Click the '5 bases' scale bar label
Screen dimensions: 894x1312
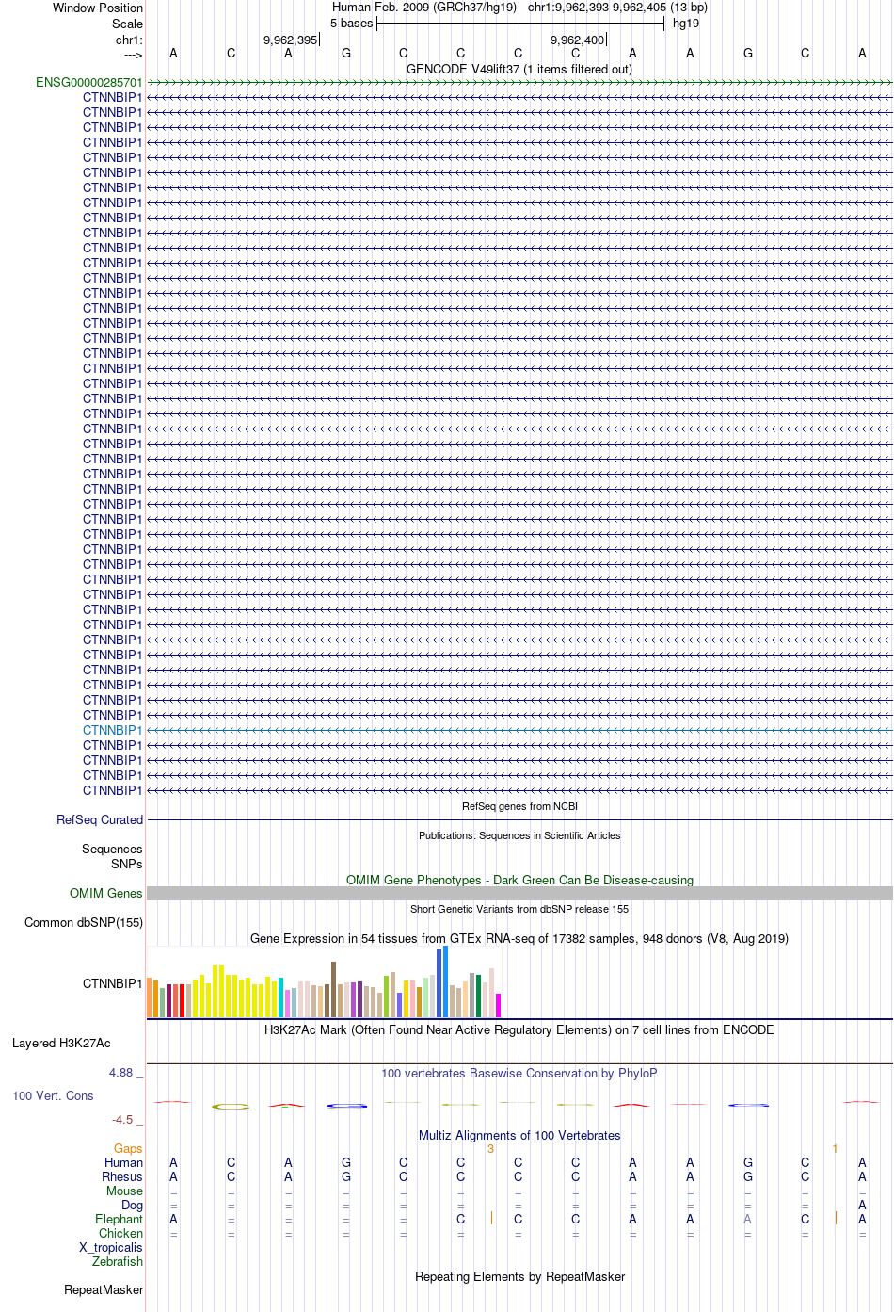click(352, 24)
